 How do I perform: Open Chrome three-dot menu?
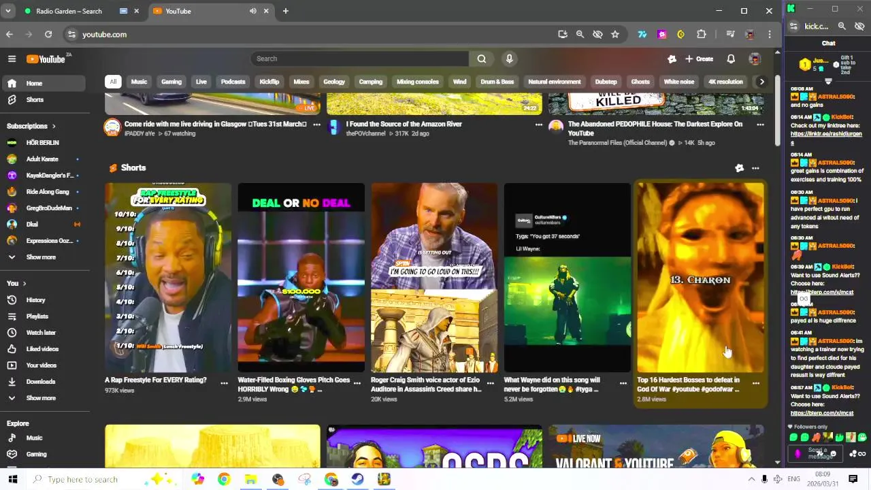point(770,34)
